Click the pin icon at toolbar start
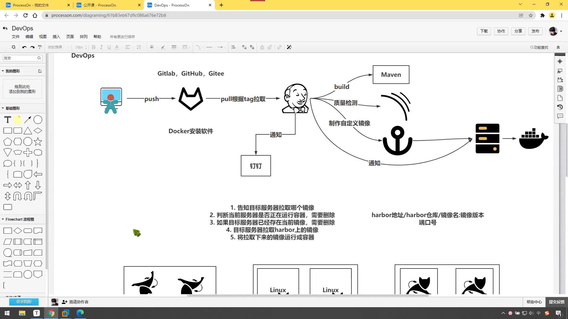568x319 pixels. [x=14, y=47]
